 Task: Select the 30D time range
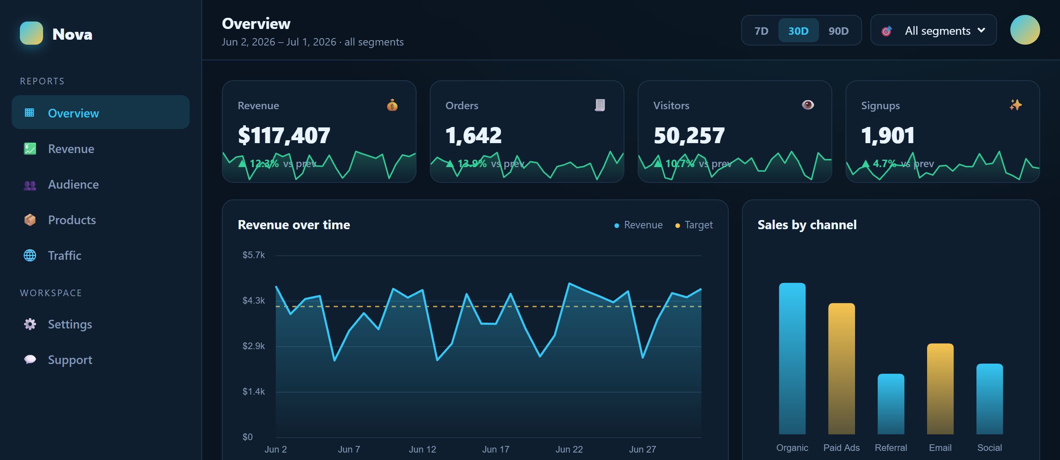click(x=798, y=31)
